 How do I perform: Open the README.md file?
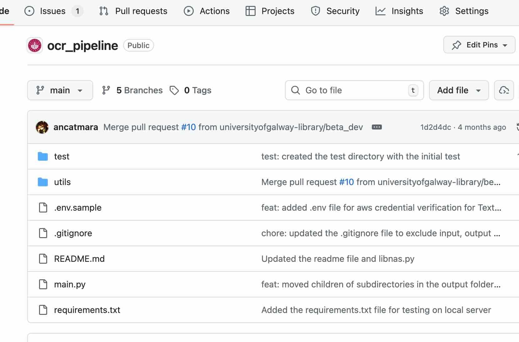pyautogui.click(x=79, y=259)
